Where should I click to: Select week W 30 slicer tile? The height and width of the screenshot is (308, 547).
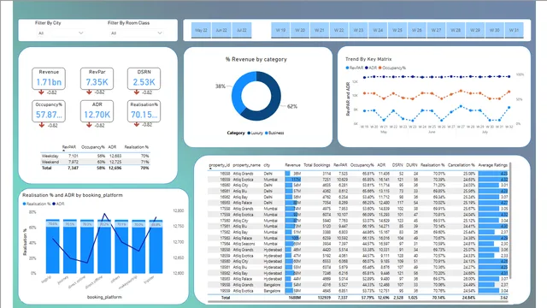pyautogui.click(x=494, y=31)
